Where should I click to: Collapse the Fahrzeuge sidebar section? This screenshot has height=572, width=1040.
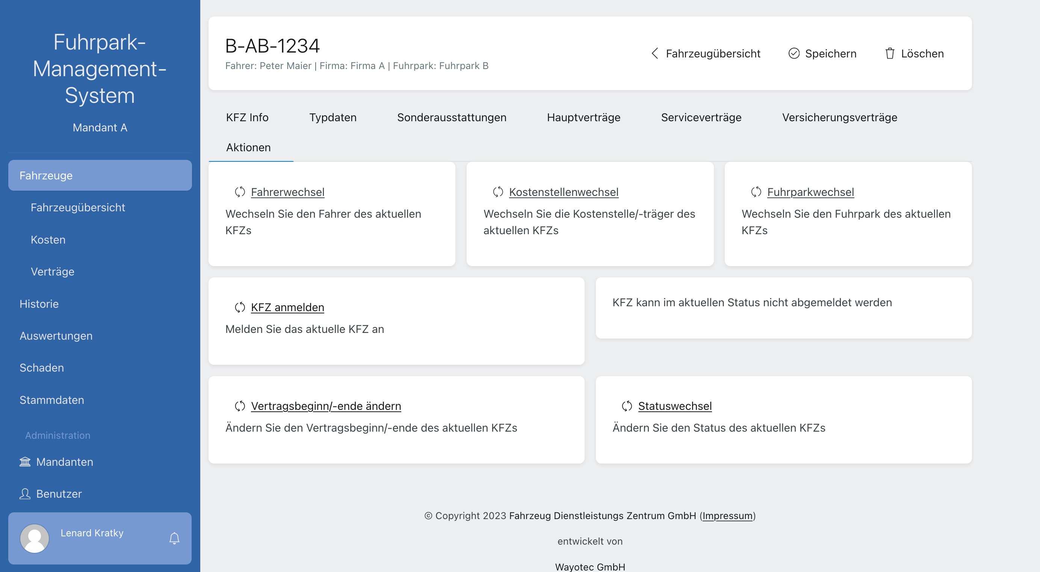100,176
